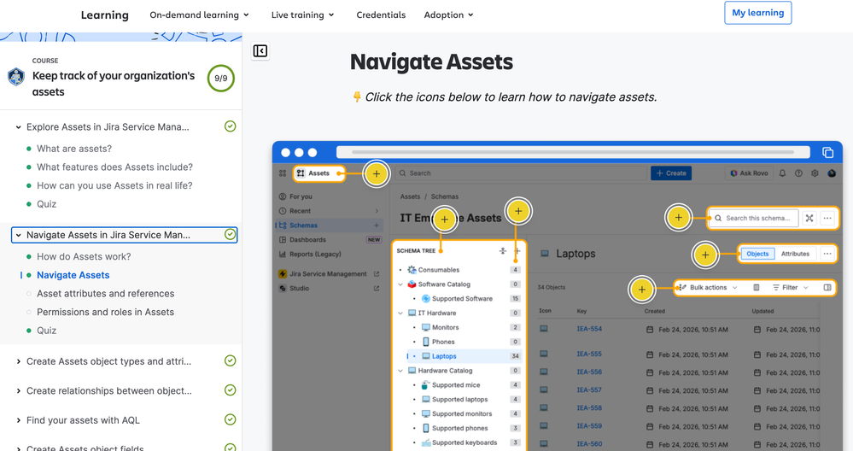Click the plus hotspot beside Assets label
The image size is (853, 451).
(x=376, y=173)
